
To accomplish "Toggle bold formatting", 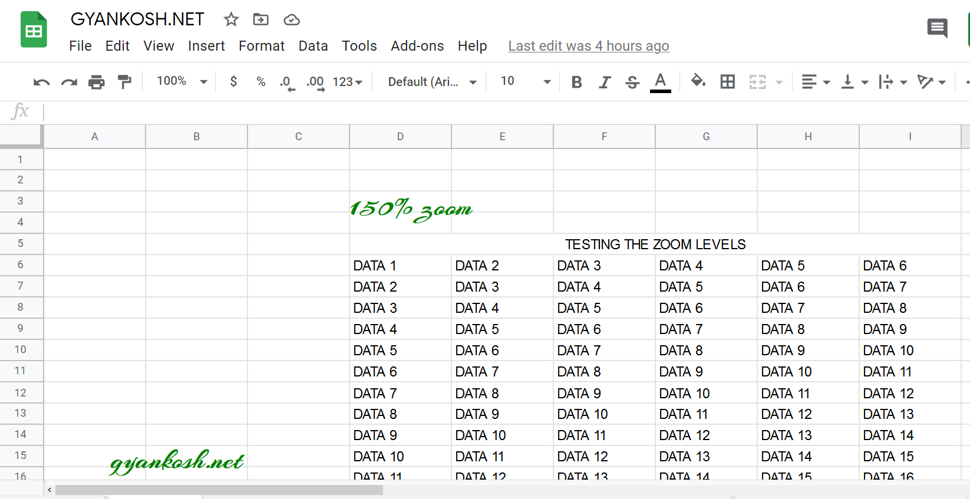I will 577,82.
